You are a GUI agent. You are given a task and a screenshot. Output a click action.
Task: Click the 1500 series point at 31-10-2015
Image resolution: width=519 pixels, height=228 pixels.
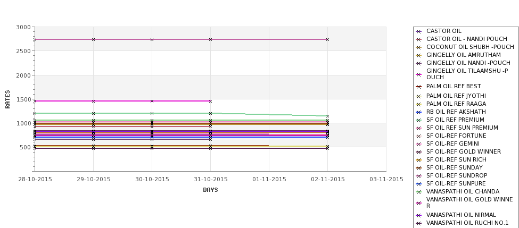[210, 101]
